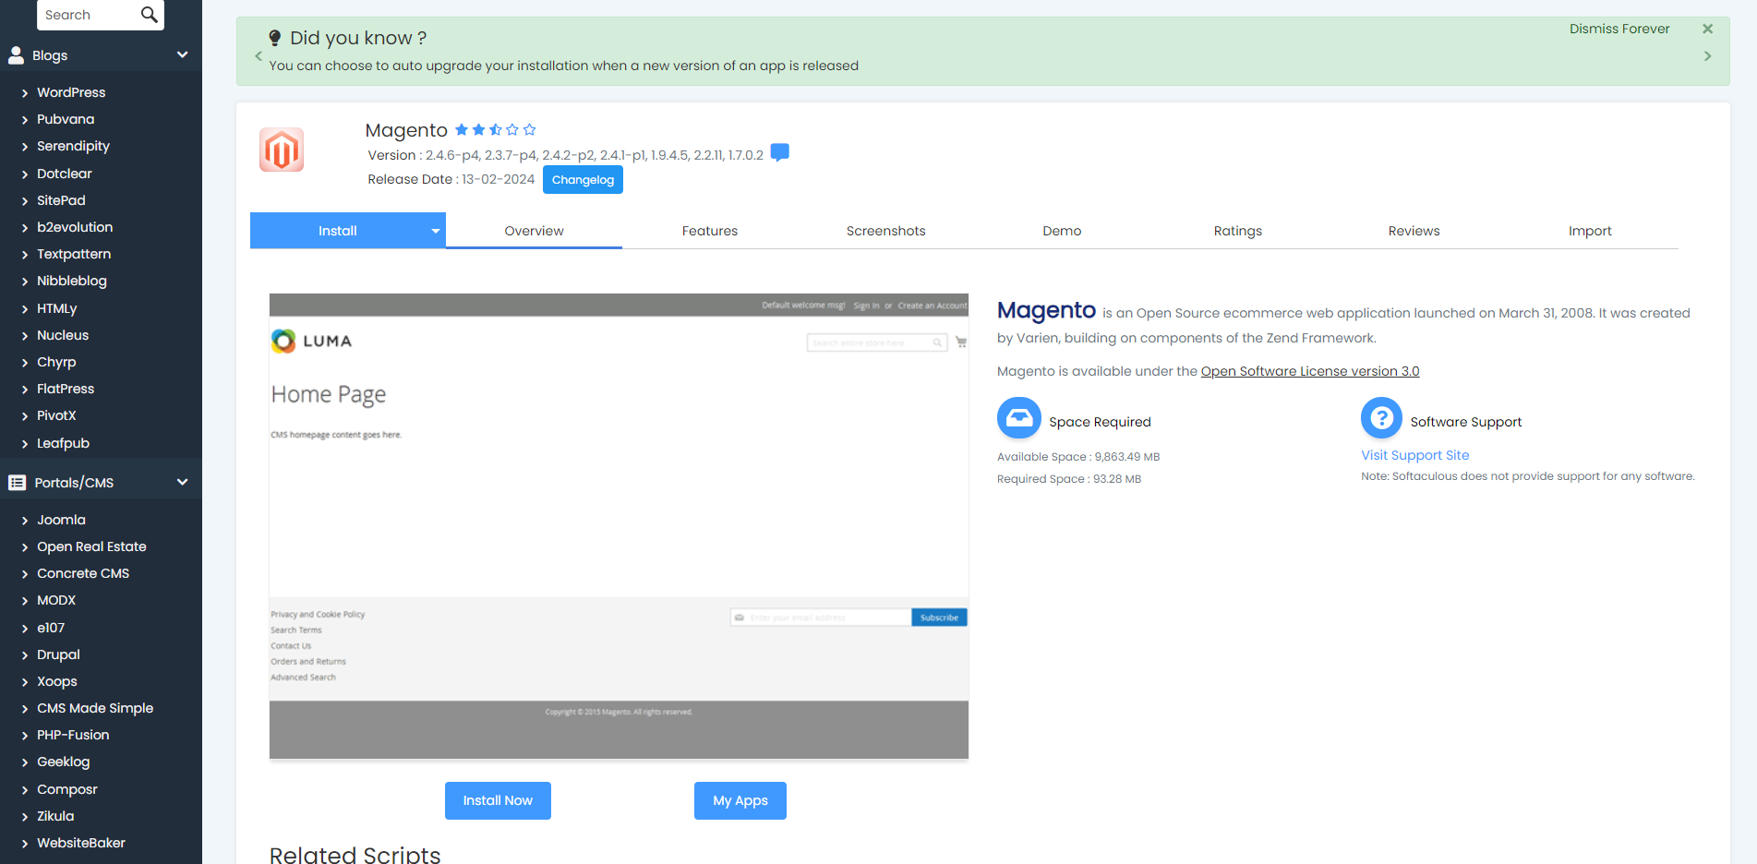Select Geeklog in the sidebar

coord(64,762)
